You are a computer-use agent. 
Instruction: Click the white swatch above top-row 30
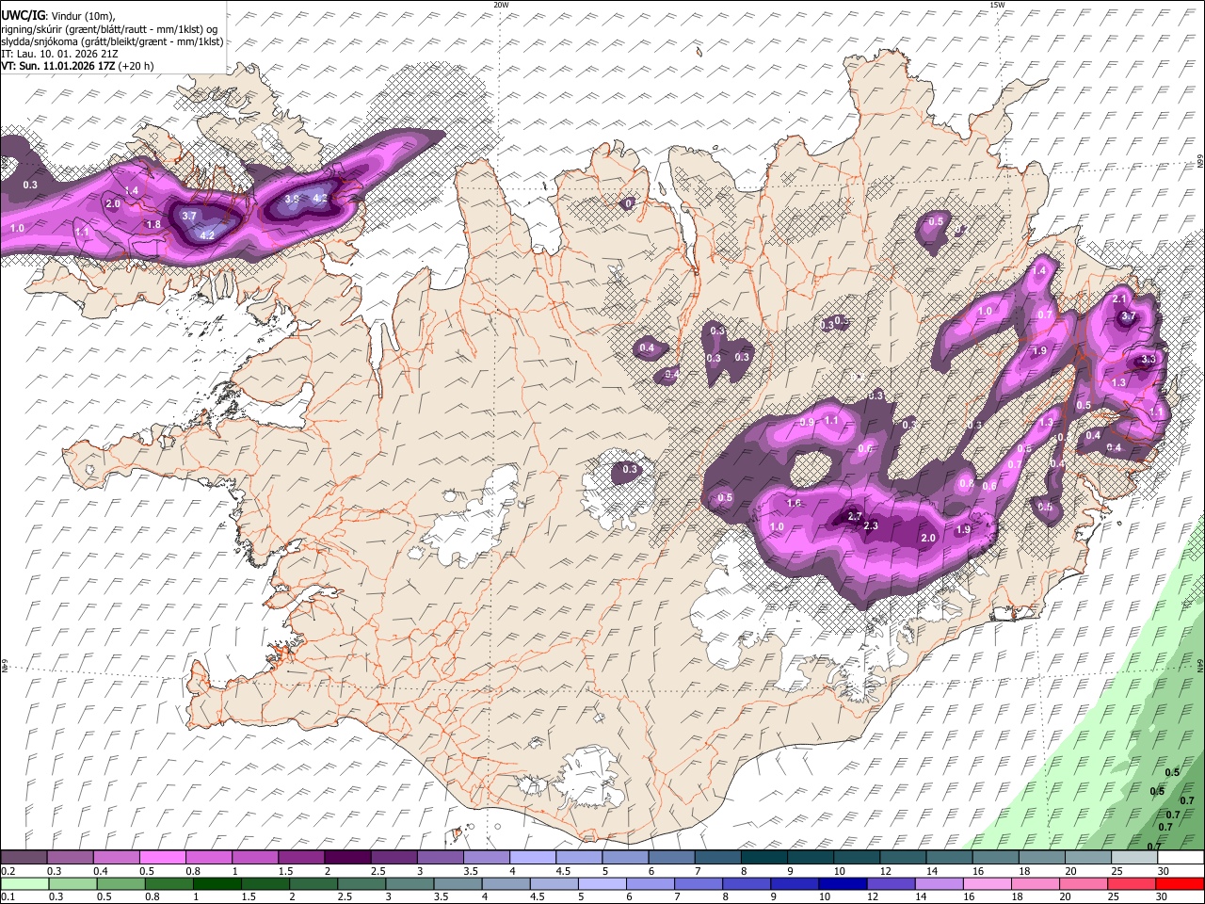pos(1181,858)
